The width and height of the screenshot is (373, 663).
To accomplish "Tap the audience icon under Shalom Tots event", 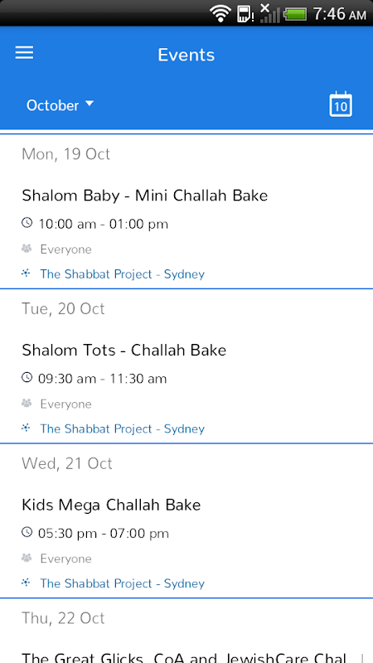I will [27, 404].
